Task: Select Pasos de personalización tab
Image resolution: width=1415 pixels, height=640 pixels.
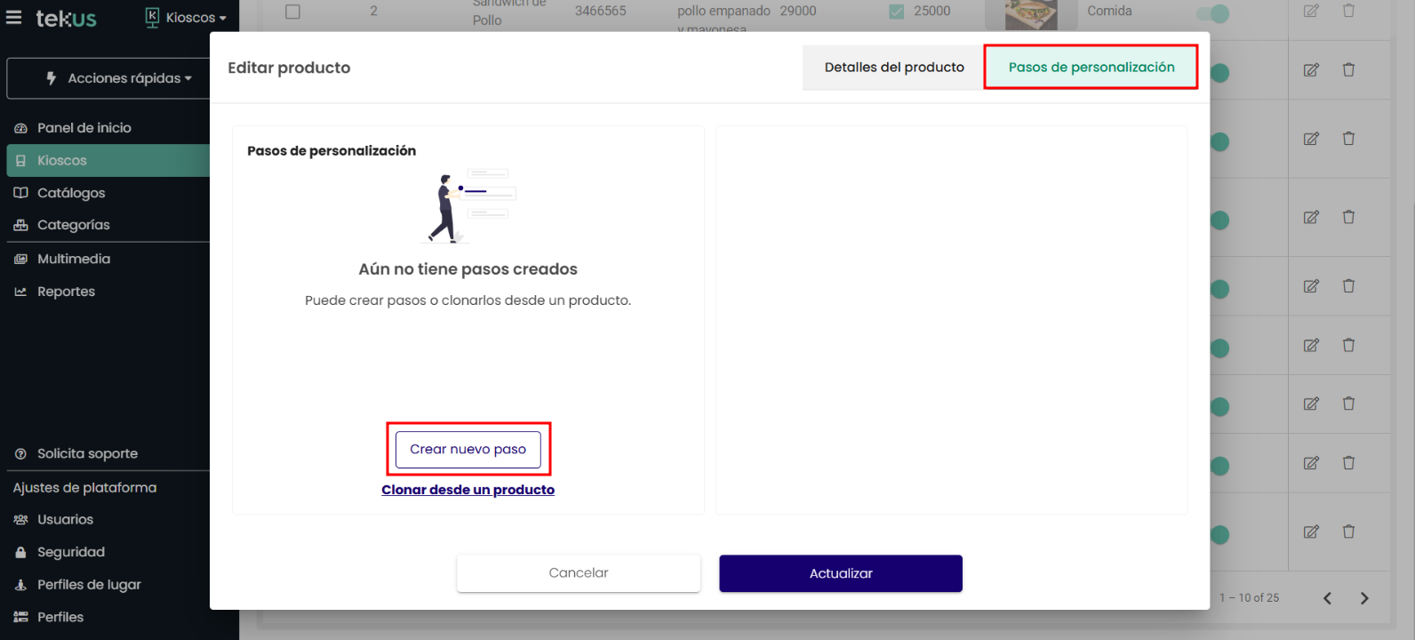Action: coord(1091,68)
